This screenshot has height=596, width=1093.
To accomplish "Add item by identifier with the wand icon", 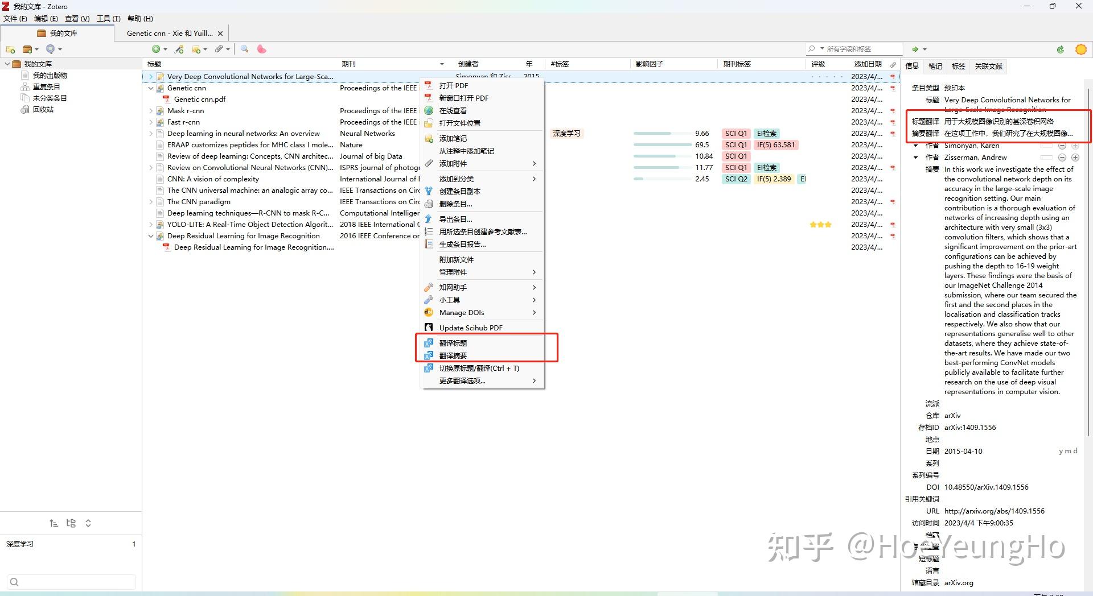I will [180, 49].
